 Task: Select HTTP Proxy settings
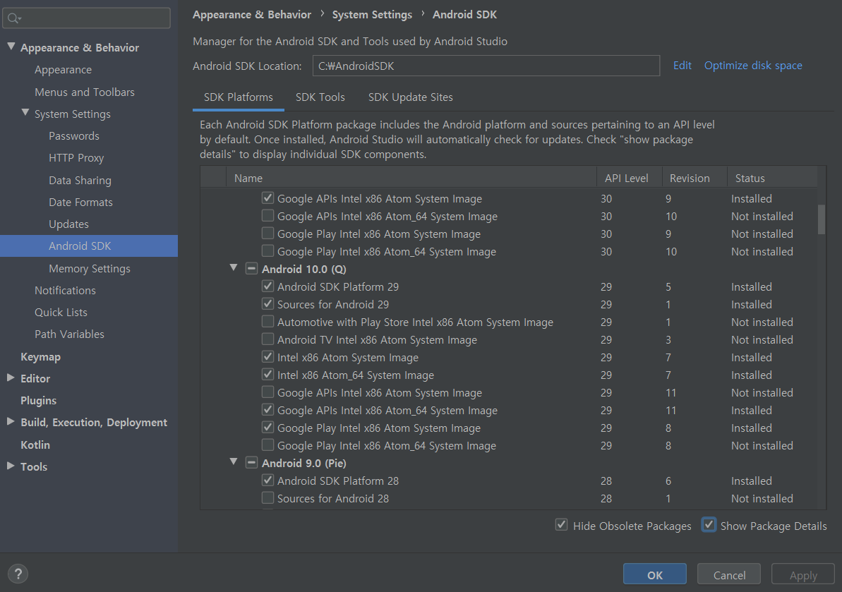click(x=76, y=158)
